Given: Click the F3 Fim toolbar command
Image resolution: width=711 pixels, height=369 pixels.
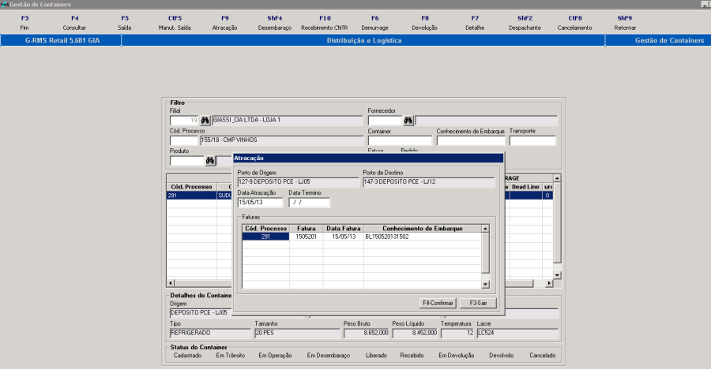Looking at the screenshot, I should point(24,23).
